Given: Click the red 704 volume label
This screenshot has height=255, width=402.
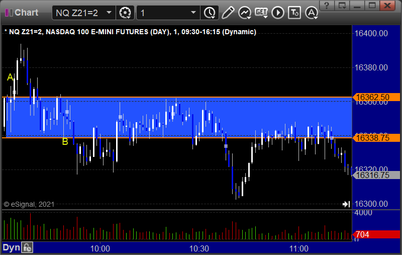Looking at the screenshot, I should (x=376, y=234).
